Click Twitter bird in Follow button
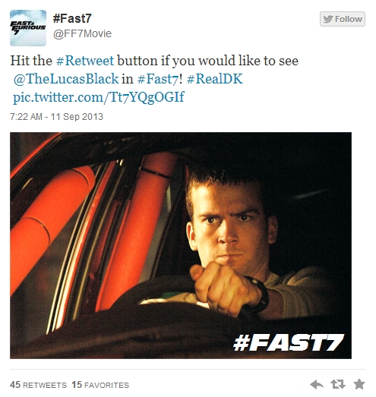Image resolution: width=376 pixels, height=397 pixels. tap(328, 19)
